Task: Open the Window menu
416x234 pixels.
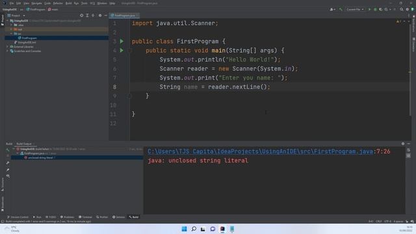Action: click(x=102, y=3)
